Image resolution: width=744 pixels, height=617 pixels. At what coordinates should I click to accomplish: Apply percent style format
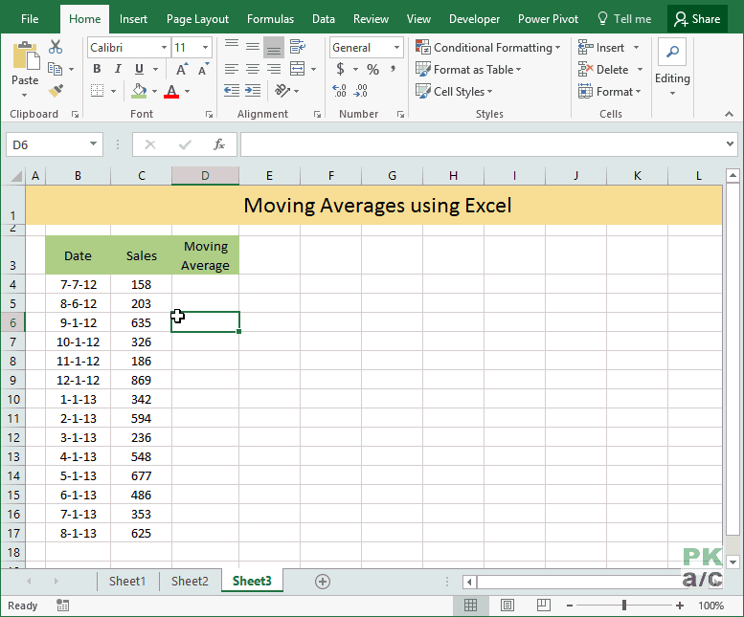[x=372, y=70]
